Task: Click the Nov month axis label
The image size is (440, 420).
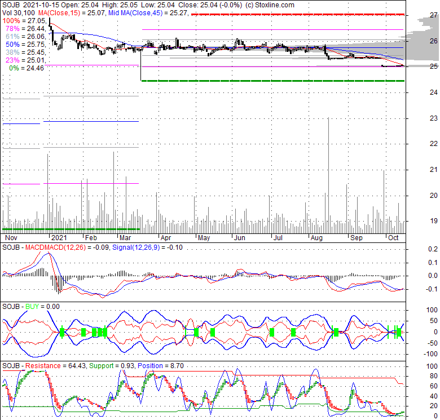Action: pos(11,238)
